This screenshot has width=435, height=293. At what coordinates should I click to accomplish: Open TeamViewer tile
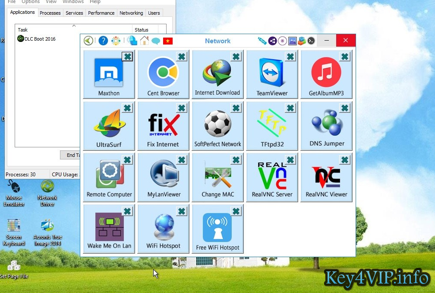tap(272, 74)
